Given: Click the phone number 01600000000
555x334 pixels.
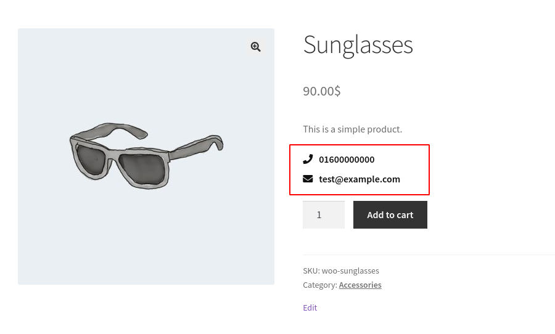Looking at the screenshot, I should click(347, 160).
